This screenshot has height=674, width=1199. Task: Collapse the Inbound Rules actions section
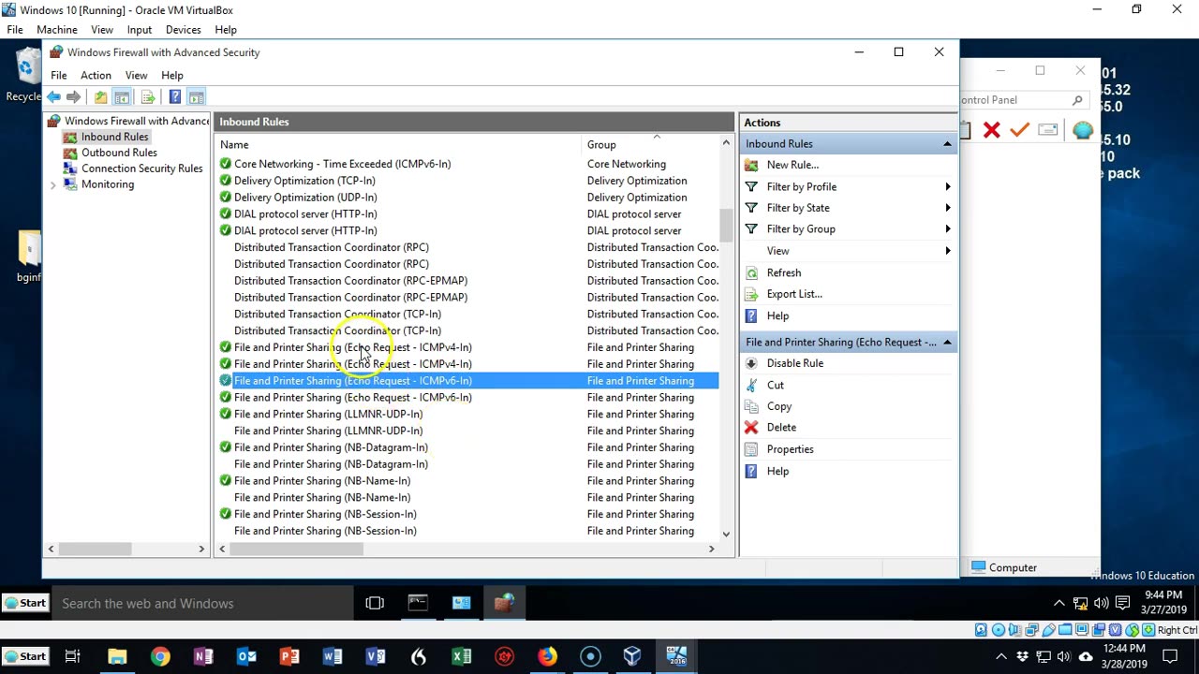pyautogui.click(x=947, y=144)
